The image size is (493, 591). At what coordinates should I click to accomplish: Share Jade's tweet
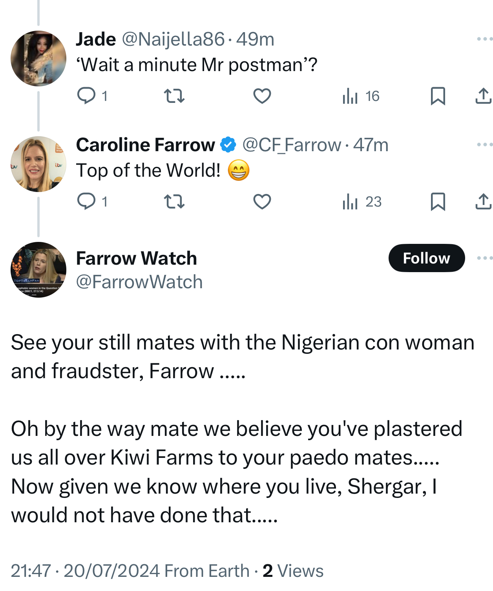pos(483,96)
